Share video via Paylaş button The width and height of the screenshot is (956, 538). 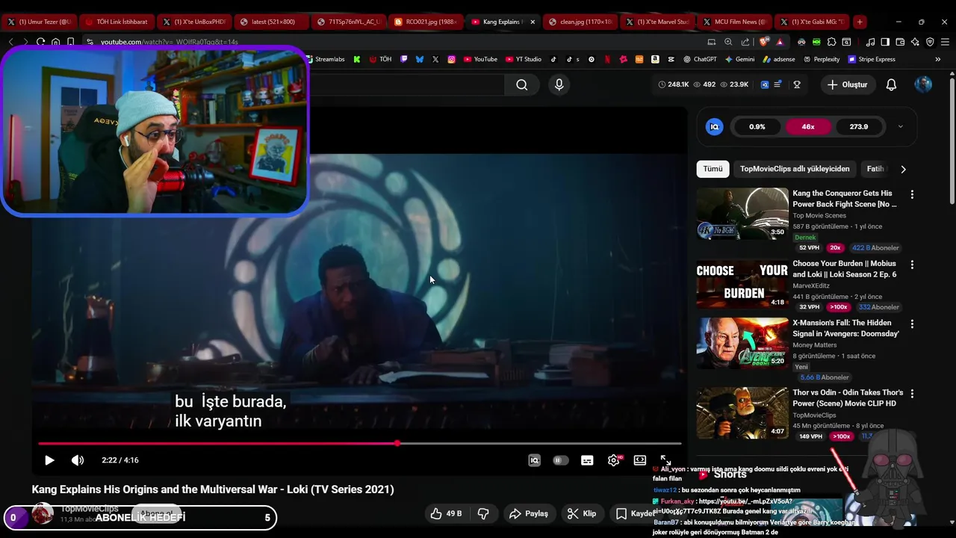point(529,513)
